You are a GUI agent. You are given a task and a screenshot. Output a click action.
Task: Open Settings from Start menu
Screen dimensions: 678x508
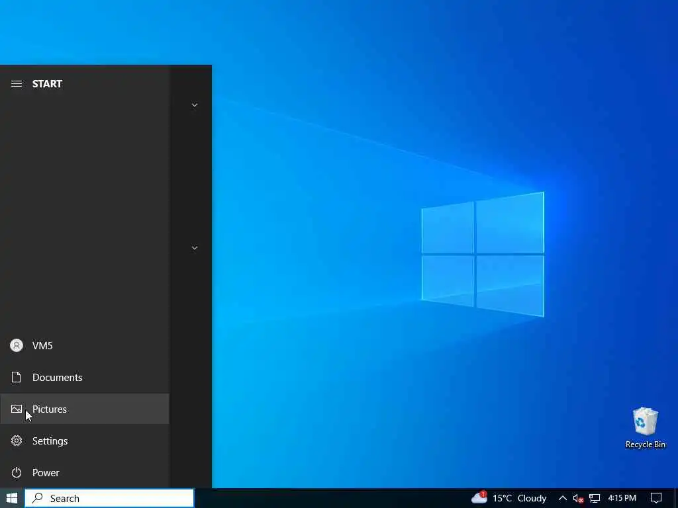coord(84,441)
